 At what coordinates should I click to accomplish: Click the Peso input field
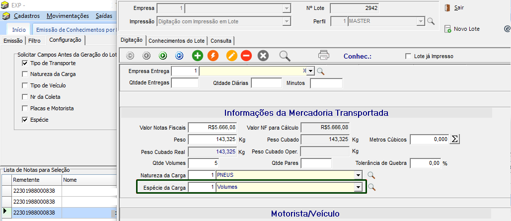click(213, 139)
